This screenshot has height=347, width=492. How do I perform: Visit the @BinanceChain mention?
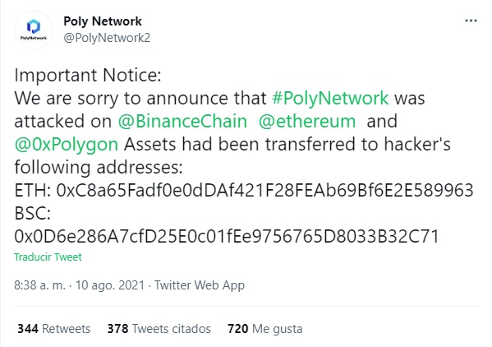point(182,121)
